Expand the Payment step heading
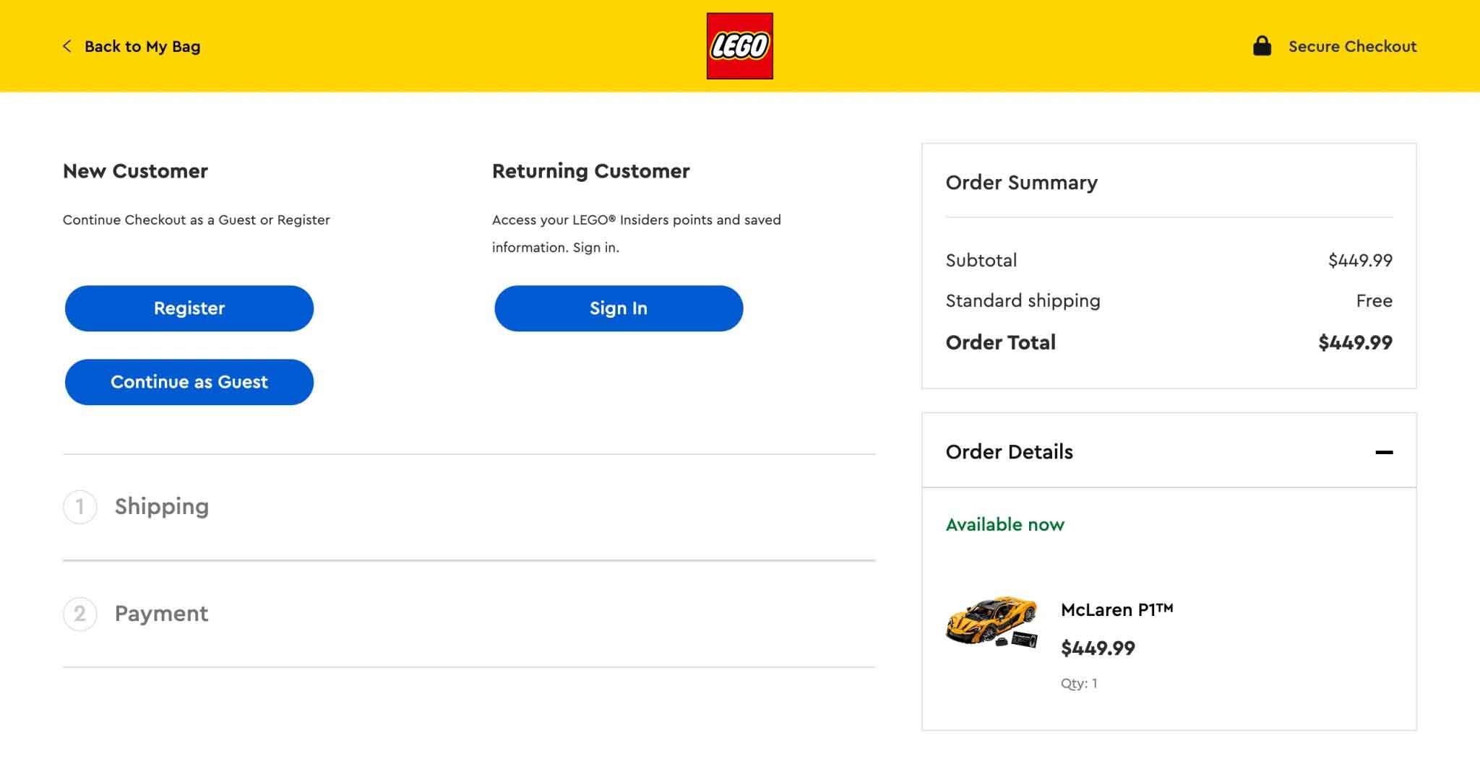Image resolution: width=1480 pixels, height=769 pixels. (x=161, y=614)
